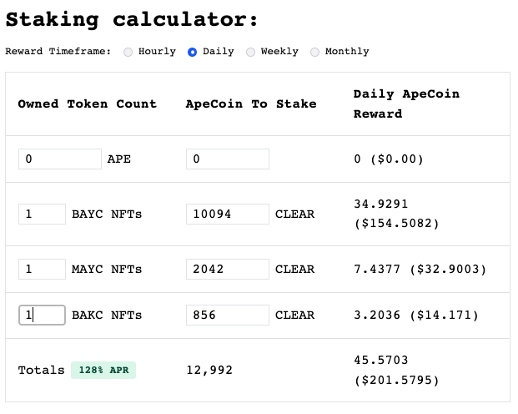
Task: Click the BAKC NFTs label
Action: tap(107, 316)
